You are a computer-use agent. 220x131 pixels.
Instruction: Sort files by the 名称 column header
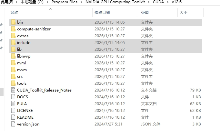[14, 13]
